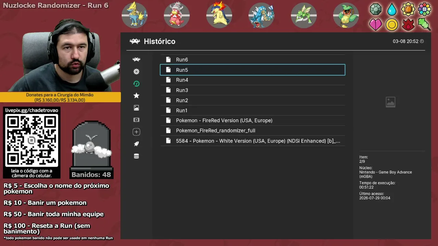Click the Banidos: 48 counter
Viewport: 438px width, 246px height.
tap(91, 175)
